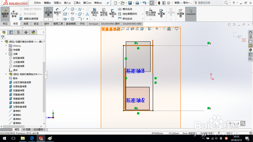This screenshot has width=253, height=142.
Task: Expand the feature manager tabs chevron
Action: pyautogui.click(x=44, y=32)
